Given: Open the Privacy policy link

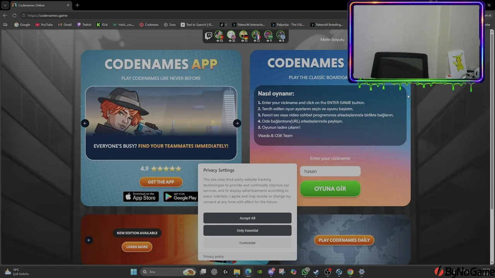Looking at the screenshot, I should [x=213, y=256].
